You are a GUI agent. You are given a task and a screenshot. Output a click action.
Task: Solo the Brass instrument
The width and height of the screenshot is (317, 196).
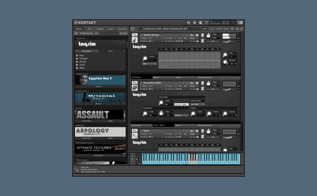pyautogui.click(x=202, y=131)
